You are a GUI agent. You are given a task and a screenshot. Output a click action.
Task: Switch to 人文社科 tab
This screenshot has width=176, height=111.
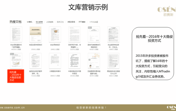(50, 22)
